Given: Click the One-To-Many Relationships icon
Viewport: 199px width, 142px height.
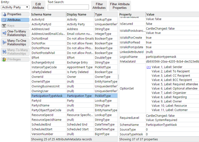Looking at the screenshot, I should point(4,33).
